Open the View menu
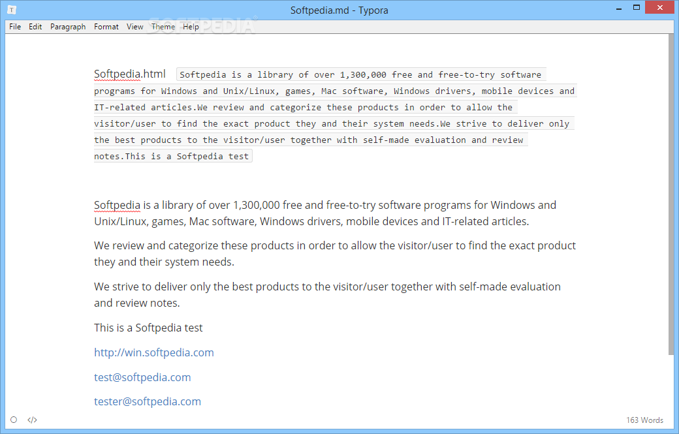Viewport: 679px width, 434px height. pyautogui.click(x=134, y=27)
